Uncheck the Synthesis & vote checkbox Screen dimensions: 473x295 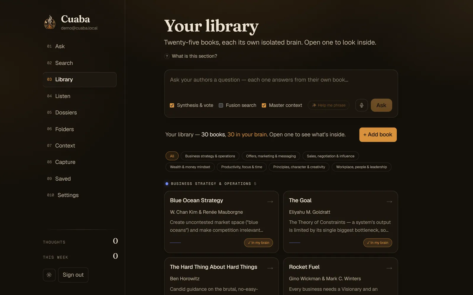point(172,105)
